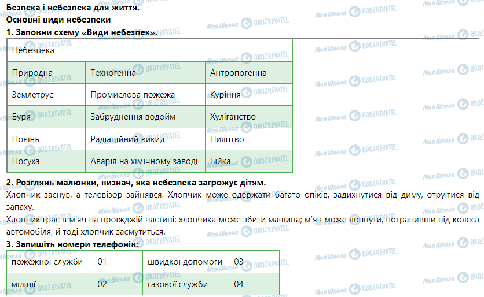The image size is (484, 297).
Task: Click heading 'Безпека і небезпека для життя.'
Action: [73, 8]
